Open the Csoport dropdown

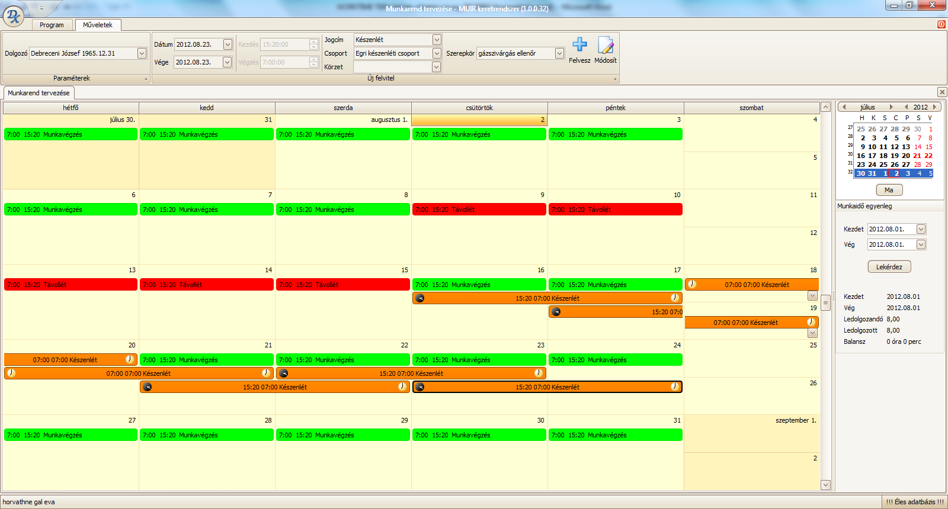pos(437,53)
